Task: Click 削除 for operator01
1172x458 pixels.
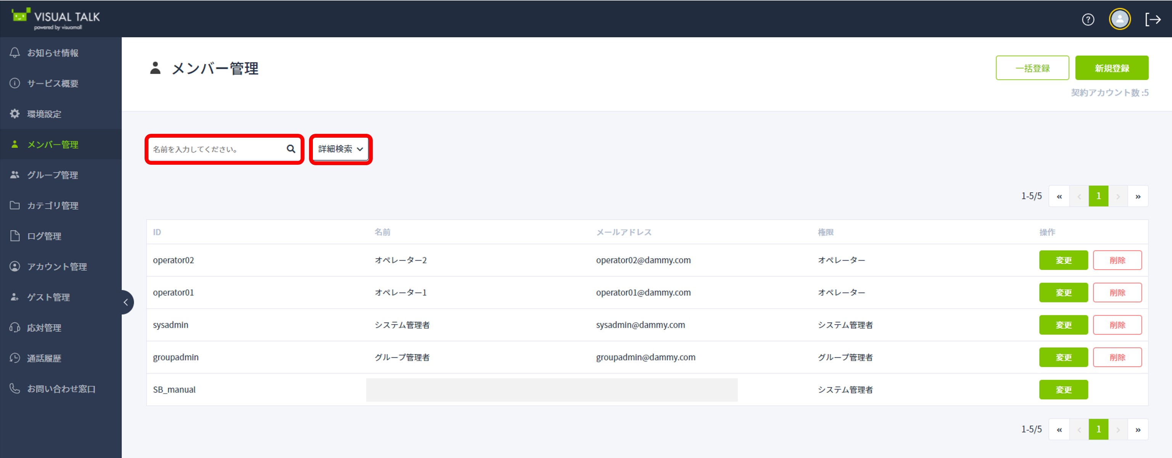Action: coord(1117,292)
